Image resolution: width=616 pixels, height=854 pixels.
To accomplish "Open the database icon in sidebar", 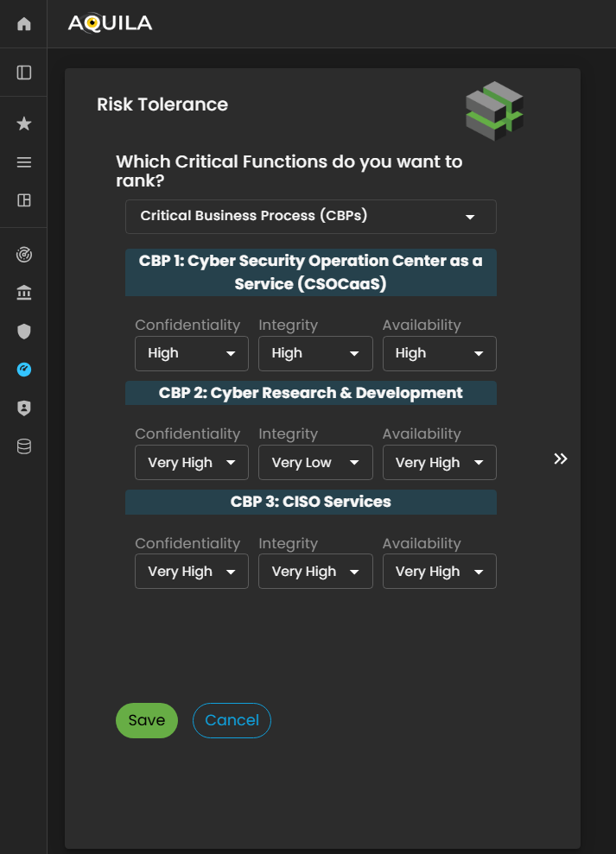I will tap(24, 446).
